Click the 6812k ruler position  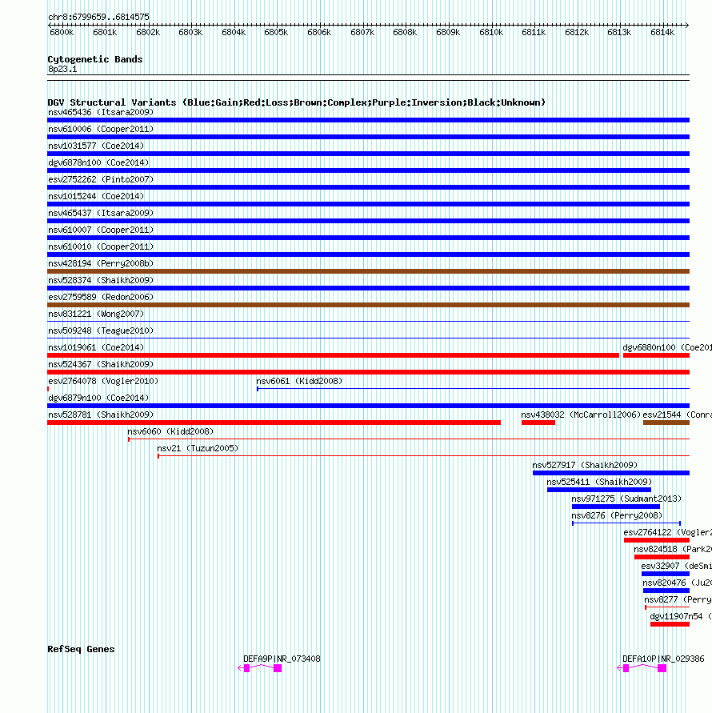pyautogui.click(x=577, y=33)
